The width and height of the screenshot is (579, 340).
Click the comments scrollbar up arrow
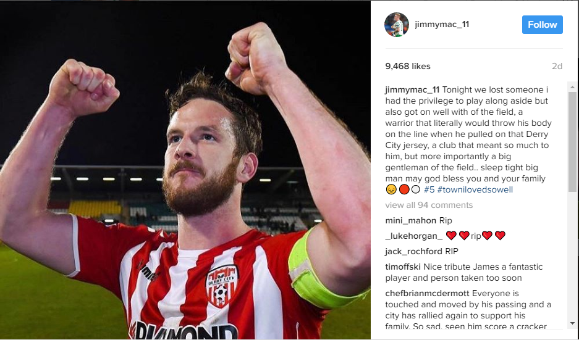point(572,88)
